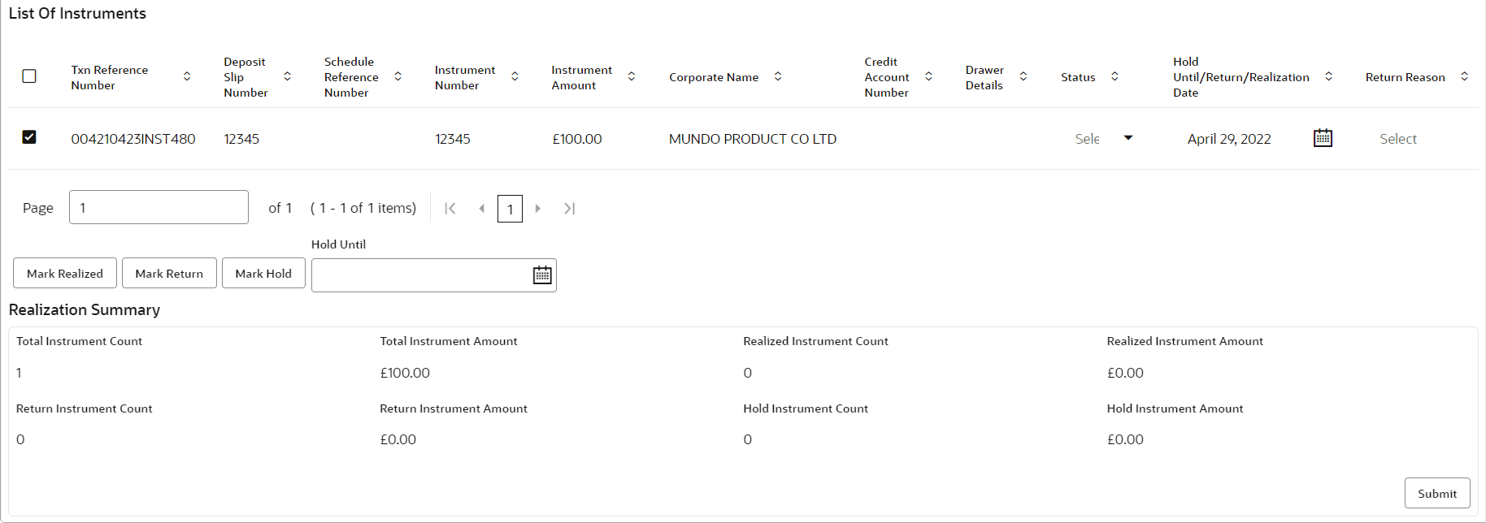
Task: Sort by Corporate Name column
Action: click(x=778, y=76)
